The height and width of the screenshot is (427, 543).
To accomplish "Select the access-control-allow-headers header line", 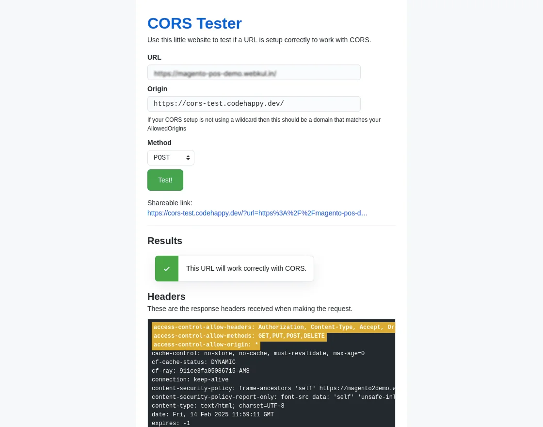I will pos(271,328).
